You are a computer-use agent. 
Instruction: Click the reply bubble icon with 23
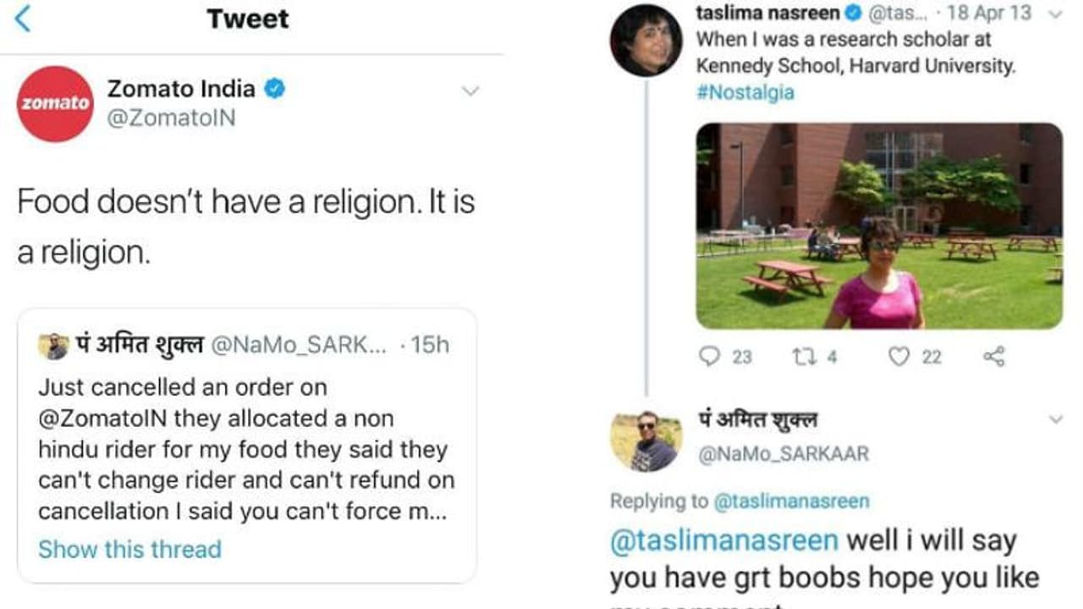click(709, 357)
